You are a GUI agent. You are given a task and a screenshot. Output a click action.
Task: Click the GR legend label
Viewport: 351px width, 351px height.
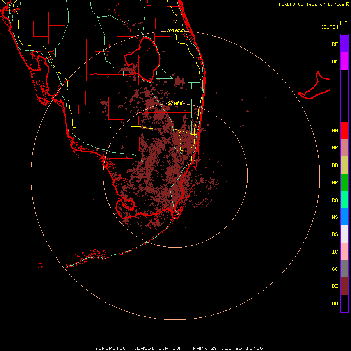click(335, 148)
